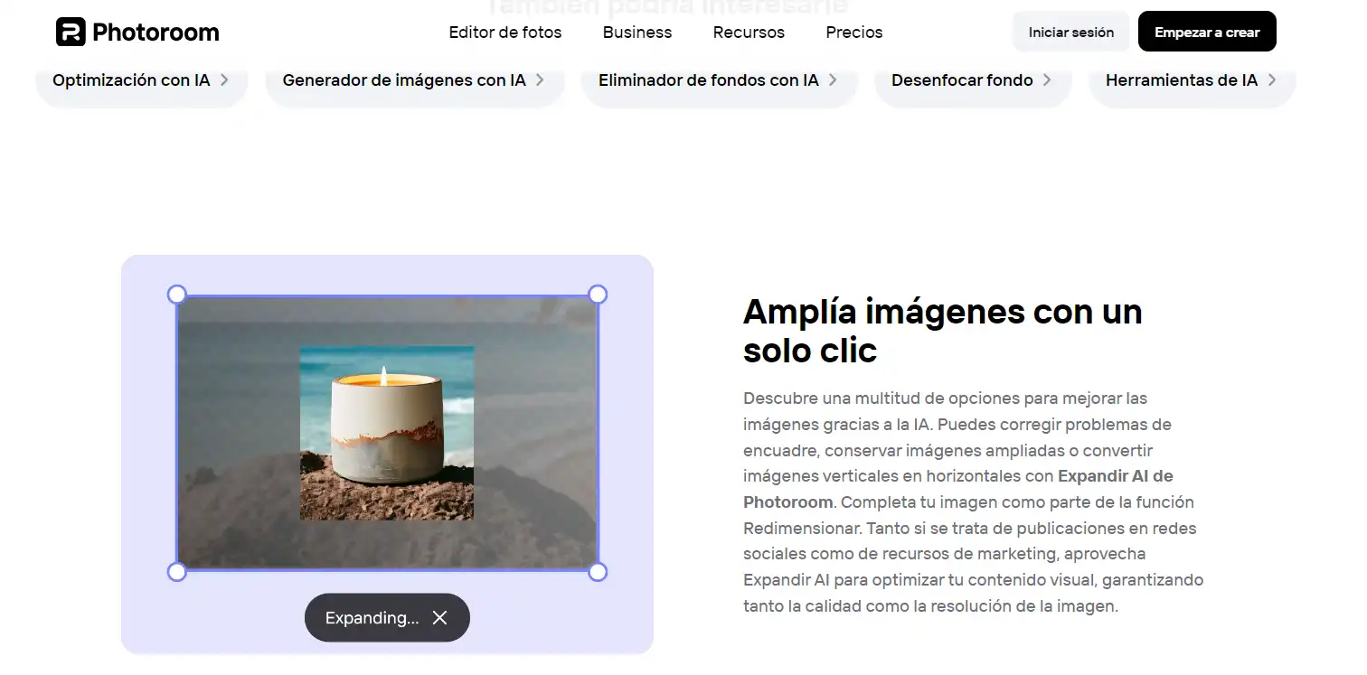
Task: Click the Photoroom logo icon
Action: tap(71, 32)
